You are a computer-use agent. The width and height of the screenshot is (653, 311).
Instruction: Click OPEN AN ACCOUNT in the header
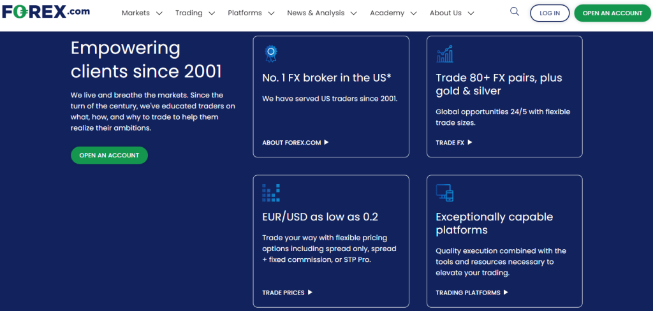coord(613,13)
